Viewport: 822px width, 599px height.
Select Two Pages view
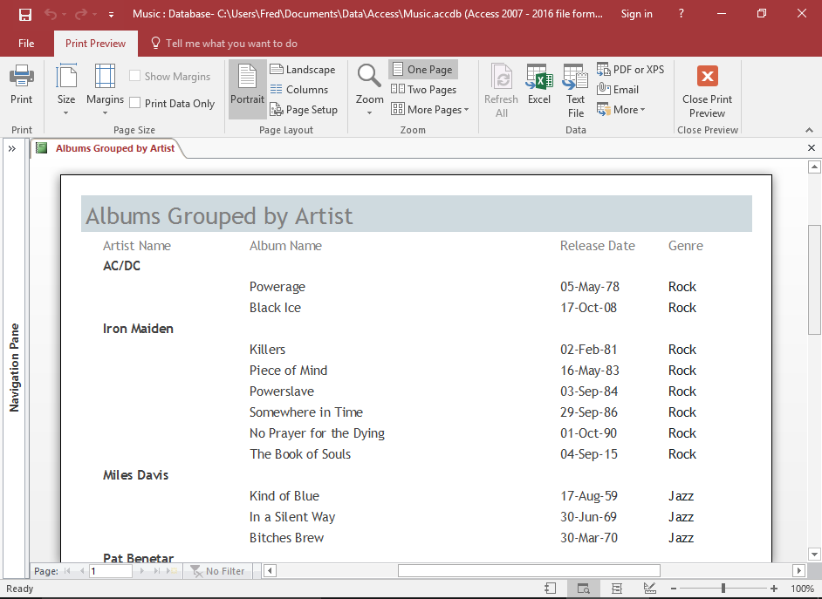(x=424, y=89)
